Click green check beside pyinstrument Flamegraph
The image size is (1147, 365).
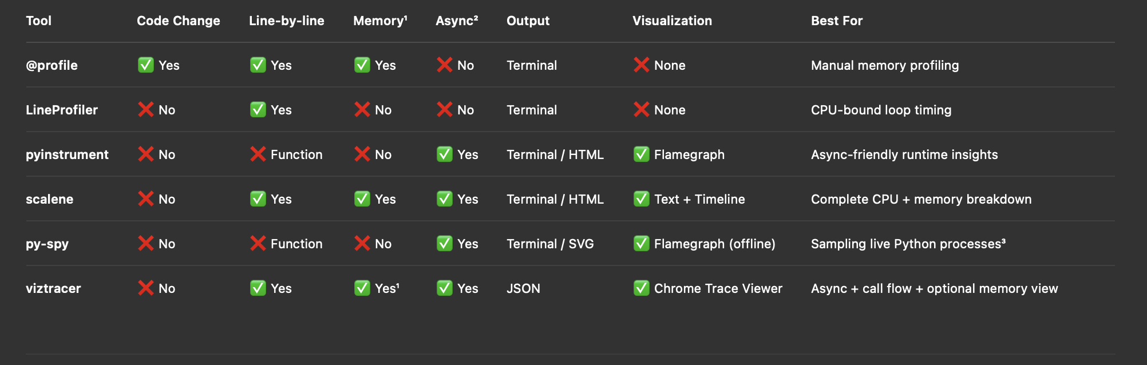pos(642,154)
